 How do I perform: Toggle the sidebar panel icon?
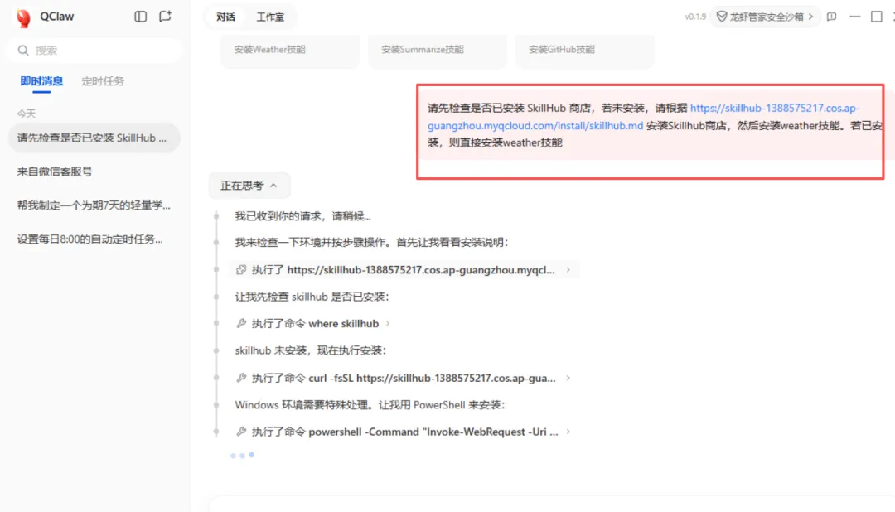[140, 17]
